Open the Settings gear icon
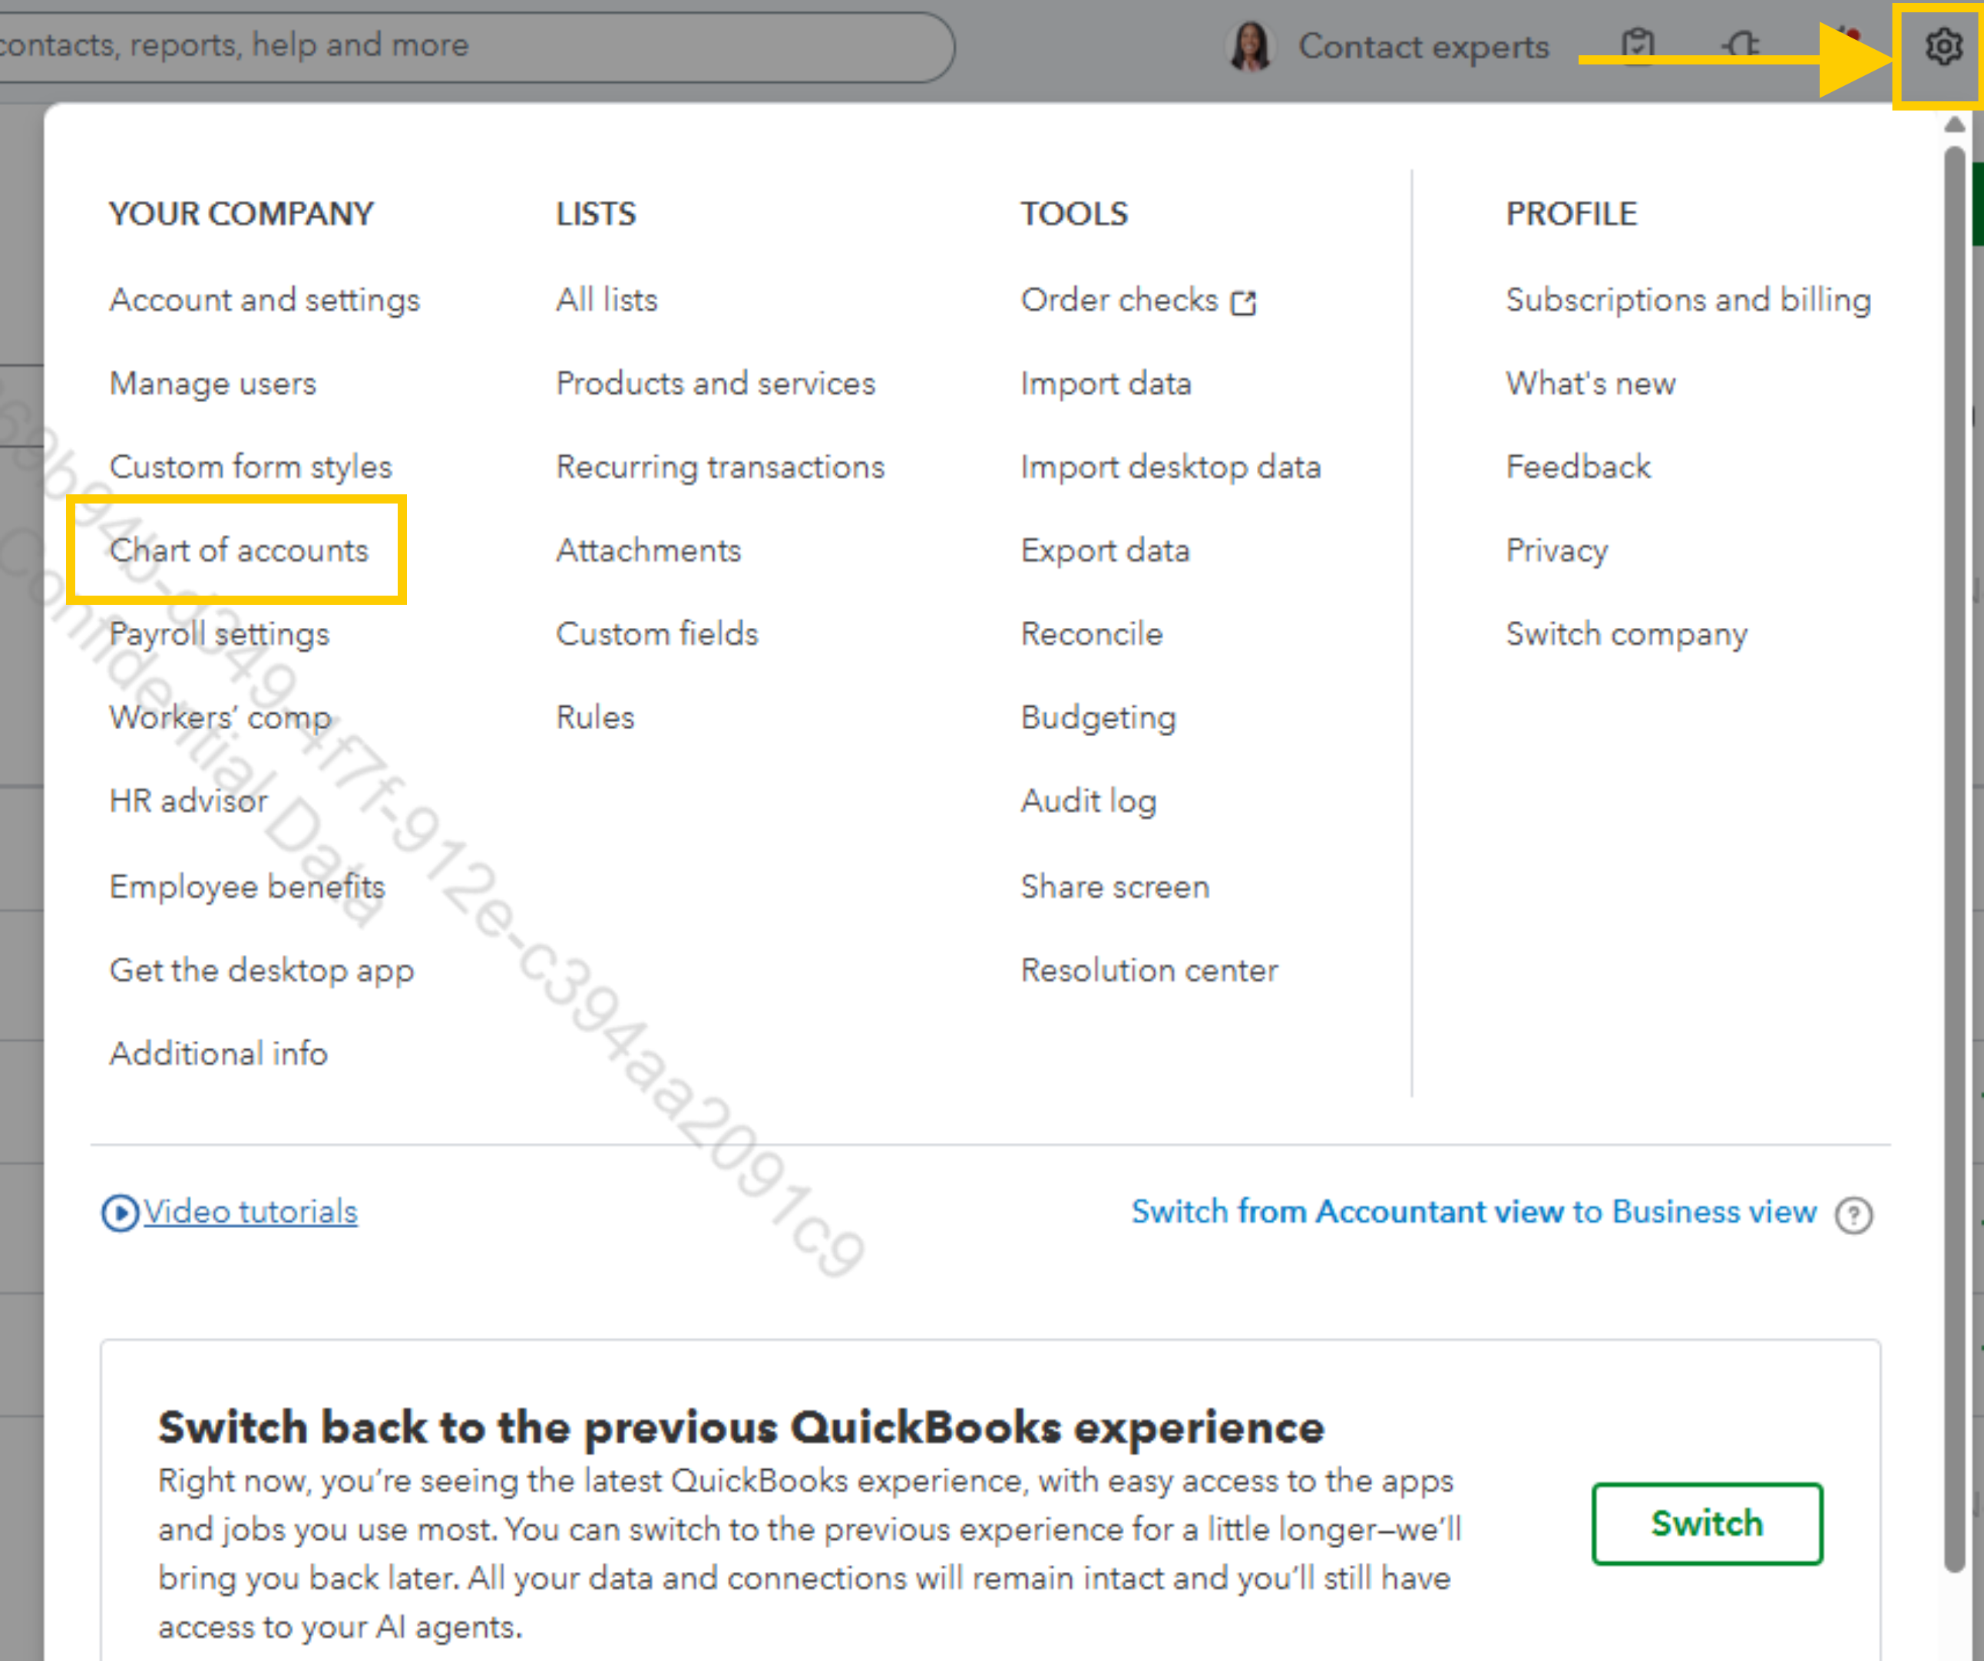1984x1661 pixels. point(1943,45)
